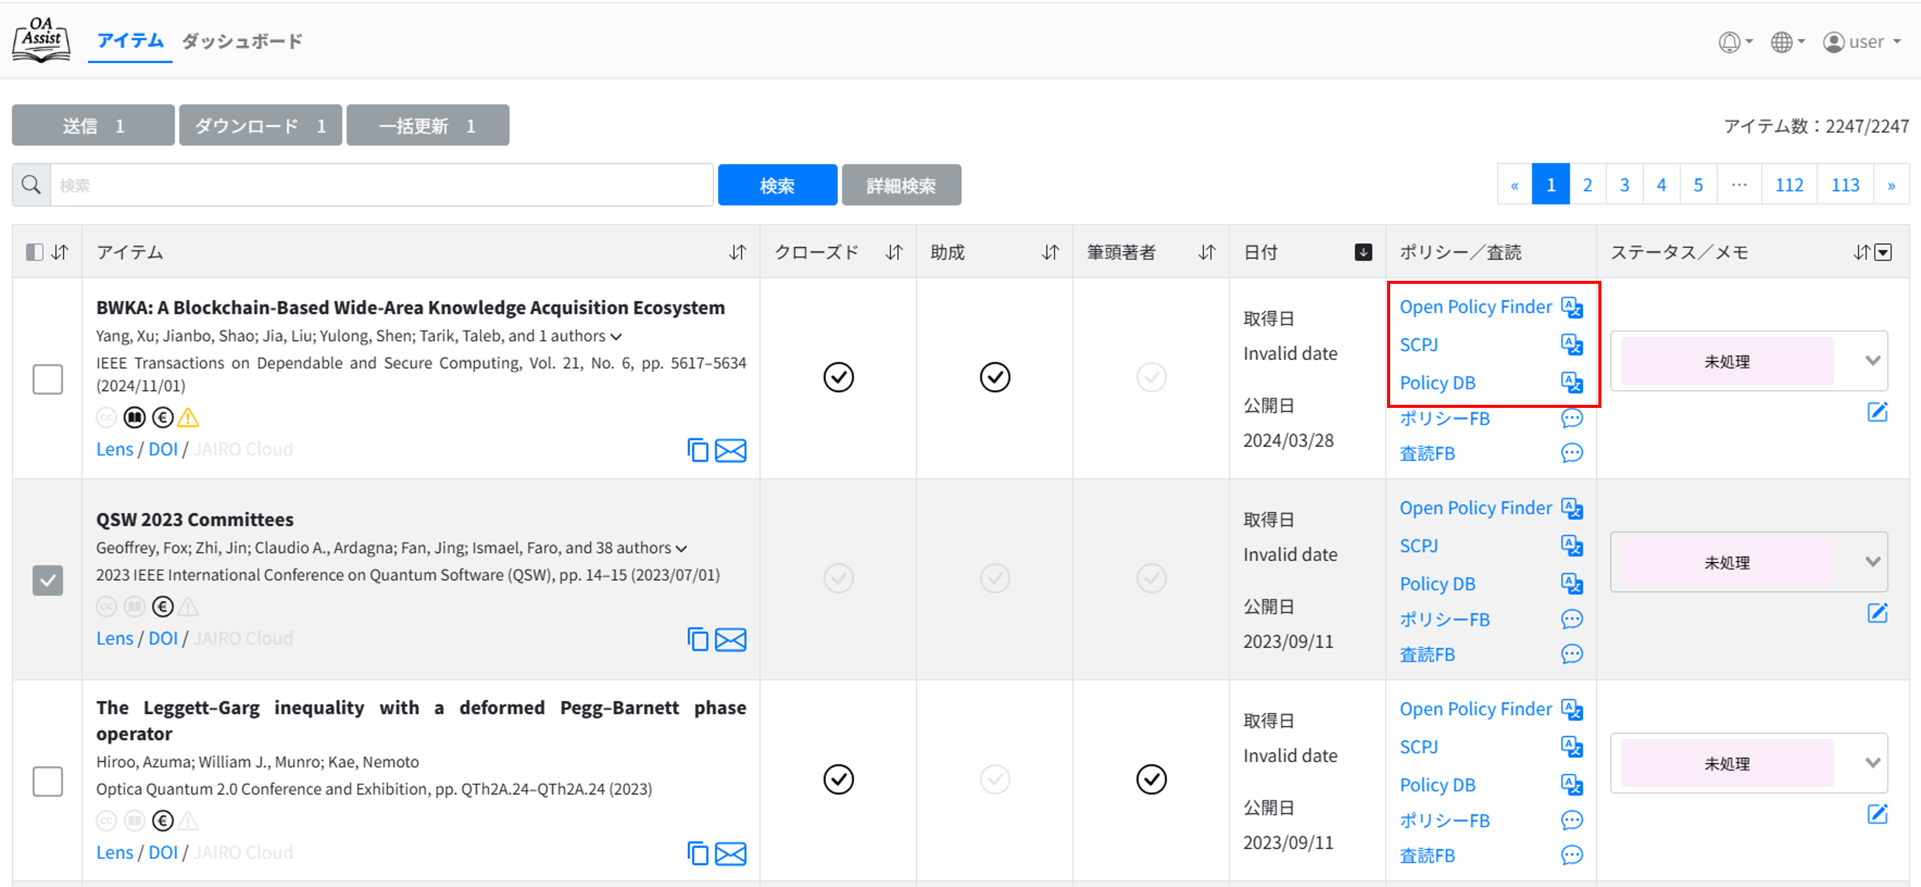Viewport: 1921px width, 887px height.
Task: Click the 検索 search button
Action: coord(777,184)
